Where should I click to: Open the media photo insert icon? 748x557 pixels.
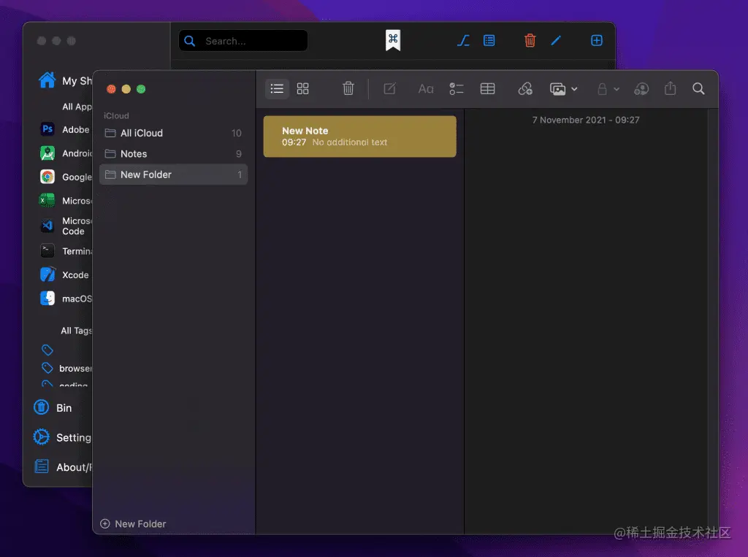point(557,89)
